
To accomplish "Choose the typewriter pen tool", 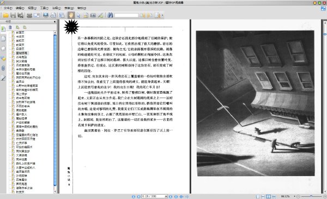I will pos(100,15).
